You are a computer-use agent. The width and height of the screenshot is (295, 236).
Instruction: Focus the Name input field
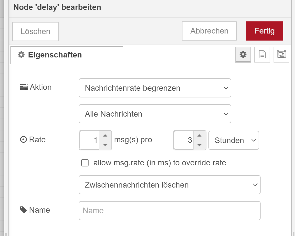tap(169, 210)
